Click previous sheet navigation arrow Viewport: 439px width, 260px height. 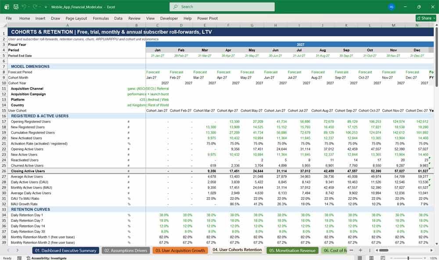[8, 250]
